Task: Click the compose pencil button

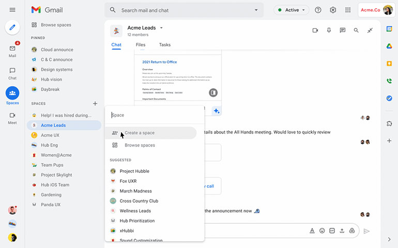Action: [x=12, y=27]
